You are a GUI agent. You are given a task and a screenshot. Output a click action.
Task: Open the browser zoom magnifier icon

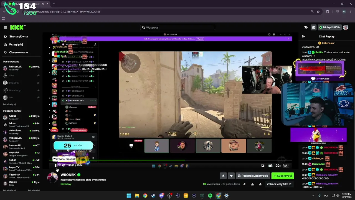(x=312, y=12)
